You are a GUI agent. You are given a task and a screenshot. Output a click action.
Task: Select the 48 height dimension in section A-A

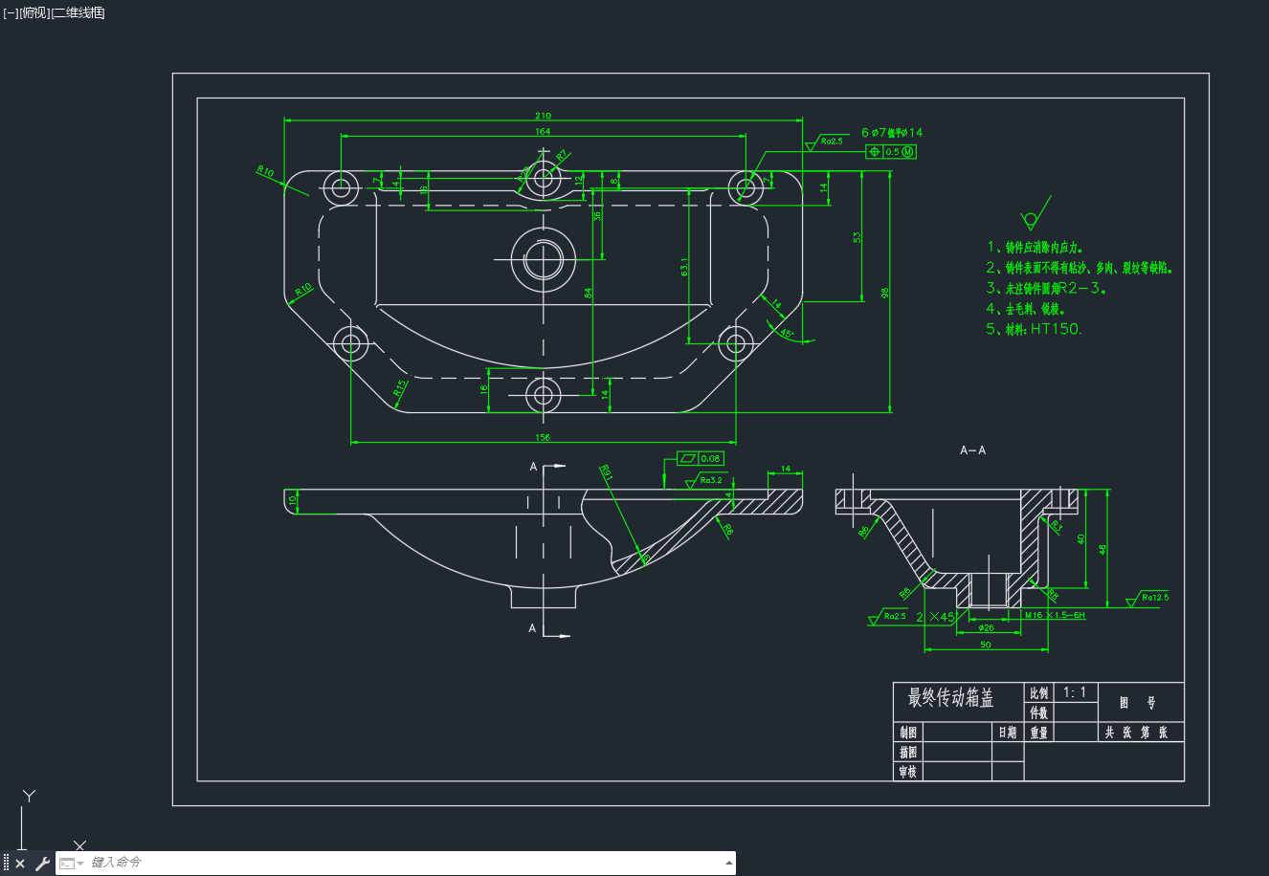pos(1102,550)
